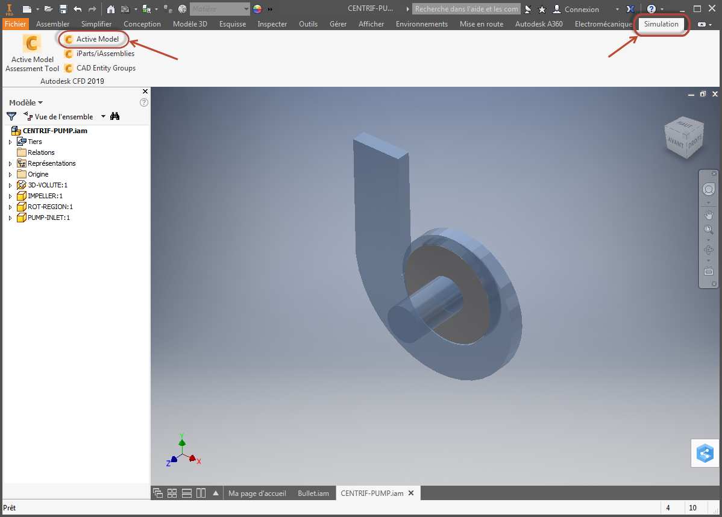This screenshot has width=722, height=517.
Task: Open the browser panel help icon
Action: pos(143,102)
